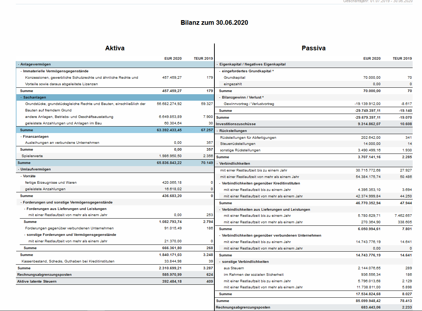Screen dimensions: 422x311
Task: Collapse sonstige Verbindlichkeiten group
Action: (x=220, y=262)
